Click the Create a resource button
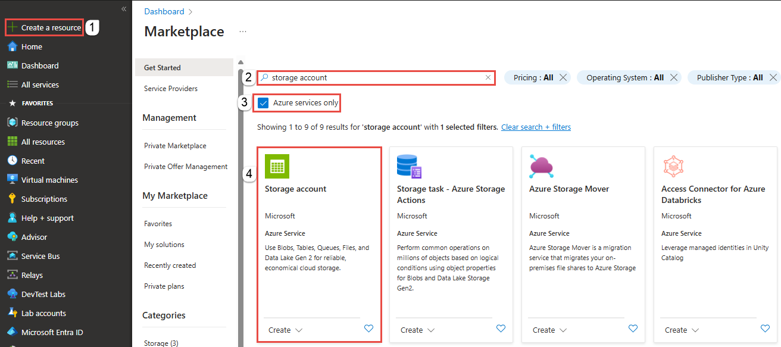This screenshot has width=781, height=347. [43, 27]
